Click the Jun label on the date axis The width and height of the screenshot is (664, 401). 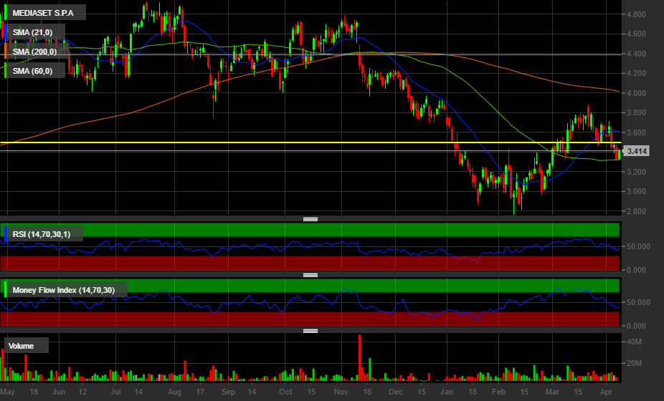58,392
